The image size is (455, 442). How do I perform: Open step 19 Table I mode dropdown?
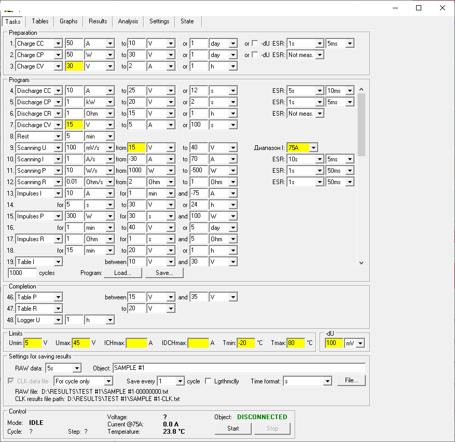click(58, 262)
